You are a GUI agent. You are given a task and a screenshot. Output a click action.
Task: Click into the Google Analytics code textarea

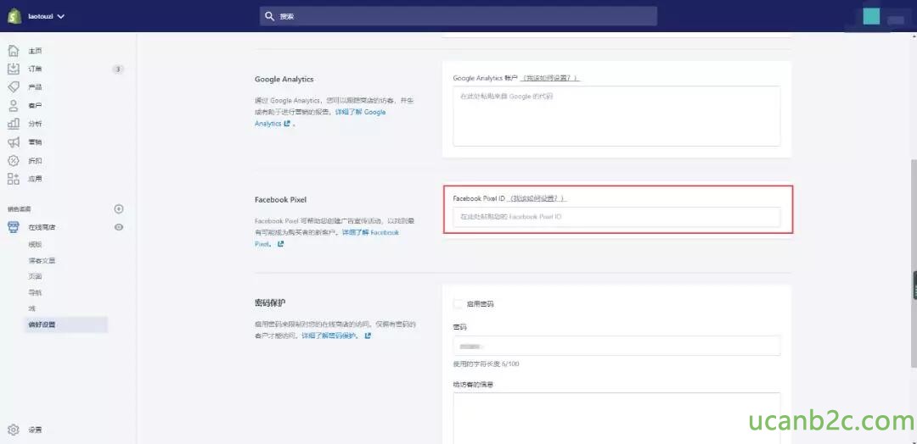click(x=616, y=115)
